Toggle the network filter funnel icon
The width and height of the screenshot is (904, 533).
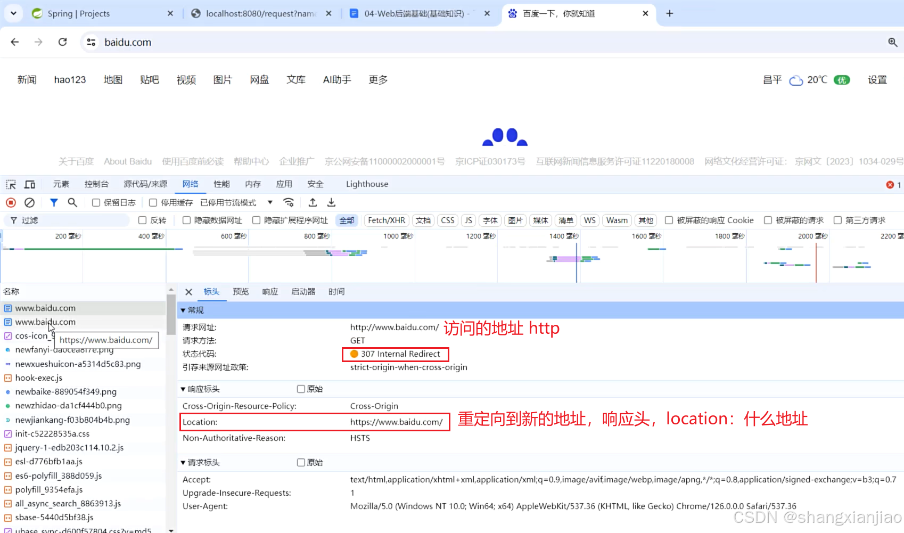[54, 202]
